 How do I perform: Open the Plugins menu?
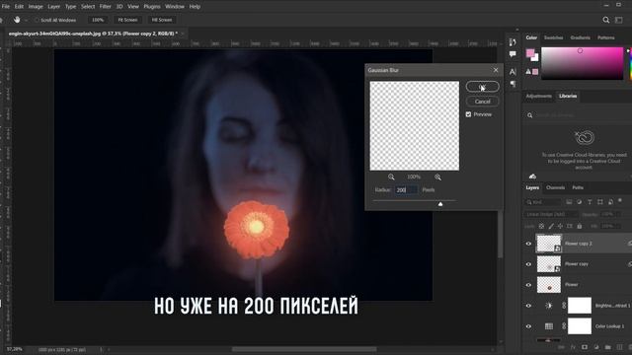pos(152,7)
